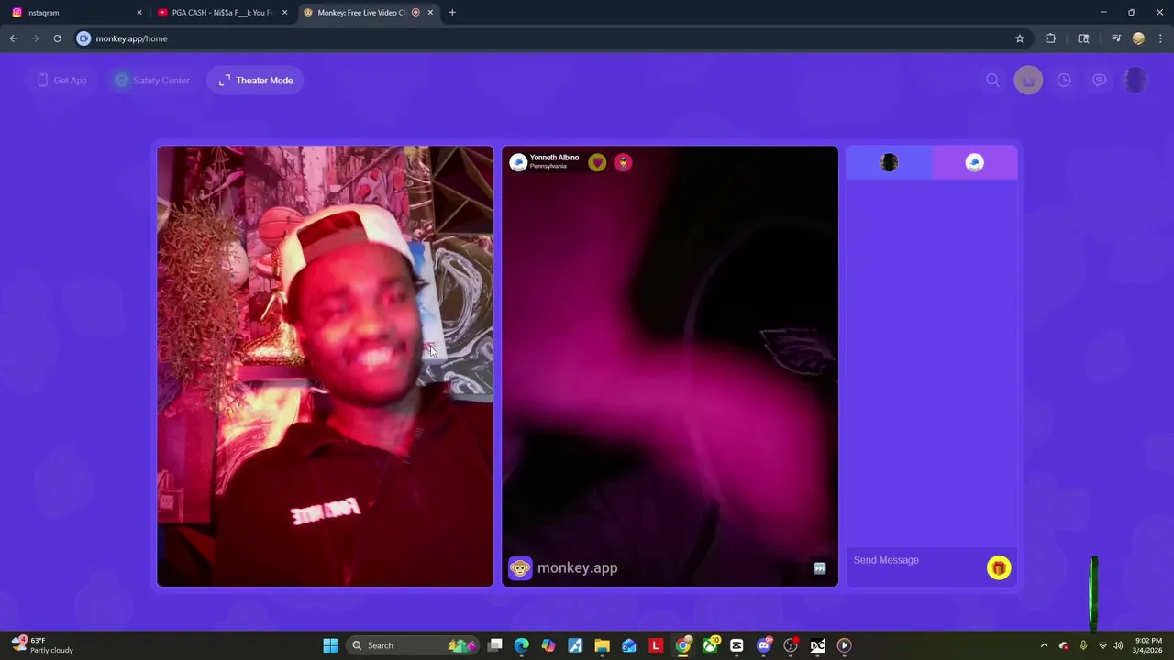Click the monkey.app logo on the video
Viewport: 1174px width, 660px height.
563,568
